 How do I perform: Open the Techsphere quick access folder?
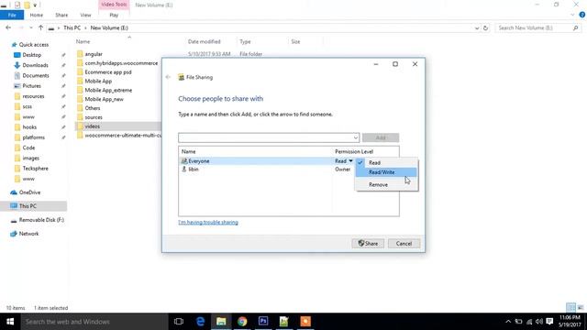coord(35,169)
